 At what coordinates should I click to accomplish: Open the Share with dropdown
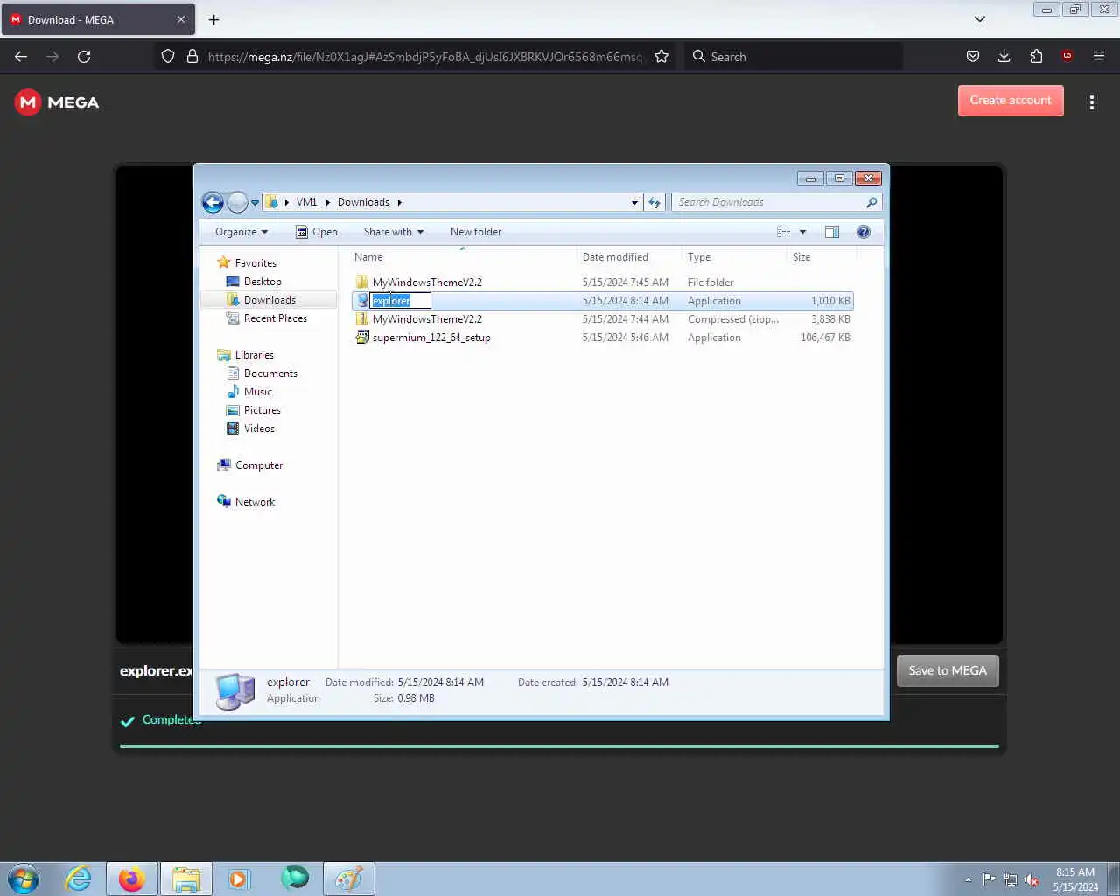pos(394,232)
